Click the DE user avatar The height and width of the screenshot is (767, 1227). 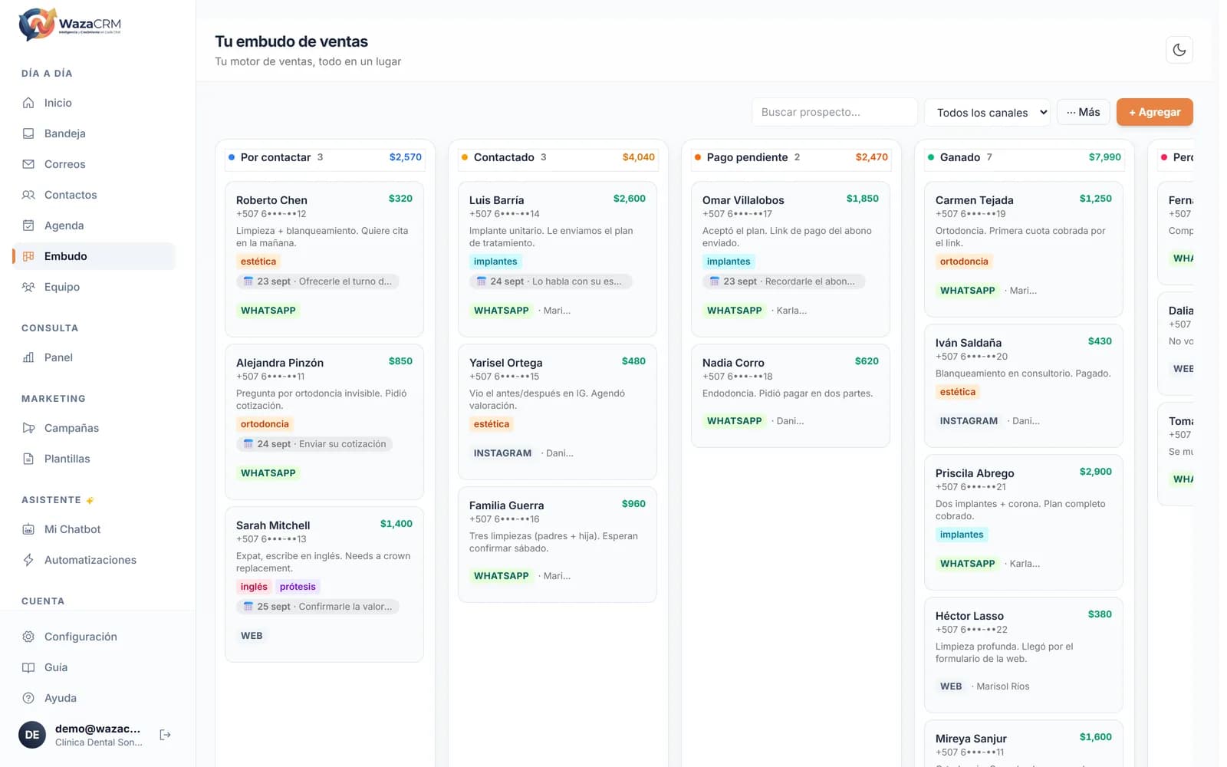coord(32,735)
